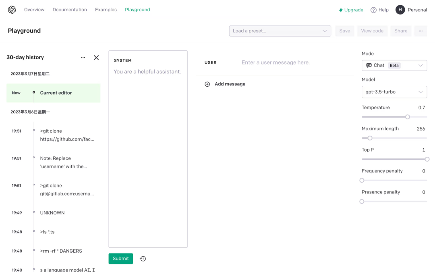The image size is (435, 272).
Task: Open the more options ellipsis next to Share
Action: 420,31
